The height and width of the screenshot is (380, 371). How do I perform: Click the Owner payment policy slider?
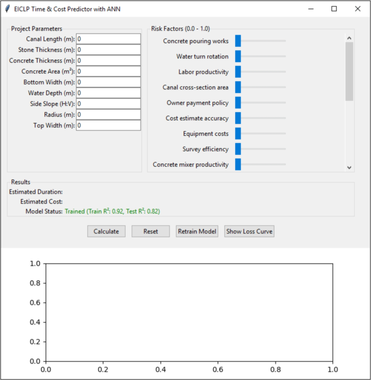pos(261,103)
